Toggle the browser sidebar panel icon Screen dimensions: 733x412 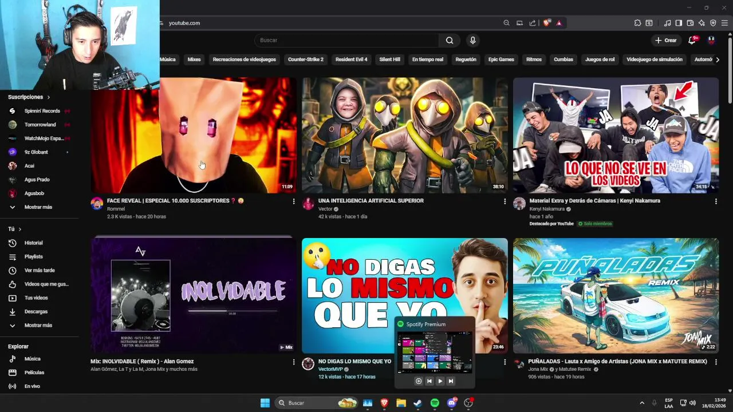point(679,23)
